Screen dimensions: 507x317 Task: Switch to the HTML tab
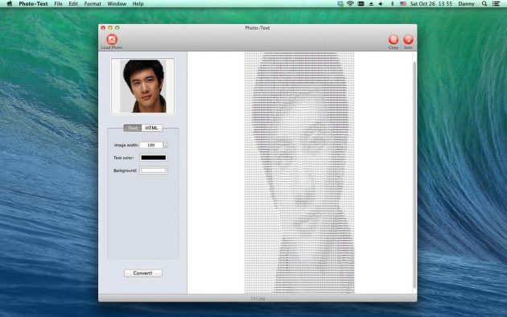click(x=151, y=128)
